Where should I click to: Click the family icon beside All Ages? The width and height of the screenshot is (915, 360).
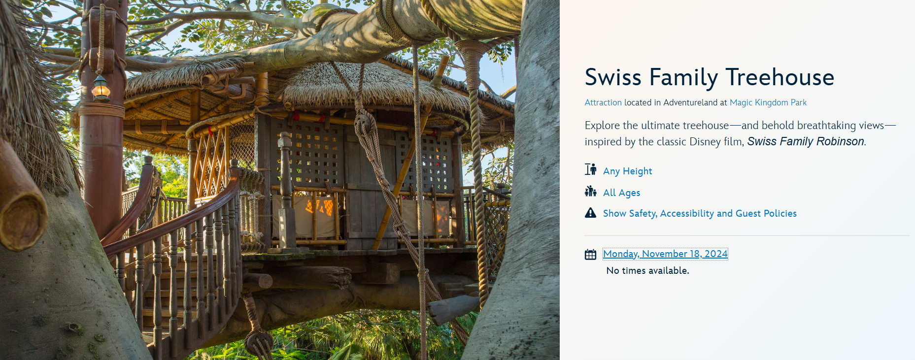(590, 192)
